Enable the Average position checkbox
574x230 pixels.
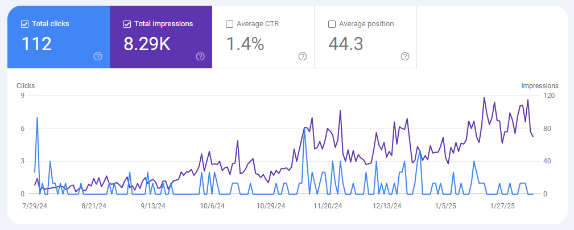click(332, 24)
